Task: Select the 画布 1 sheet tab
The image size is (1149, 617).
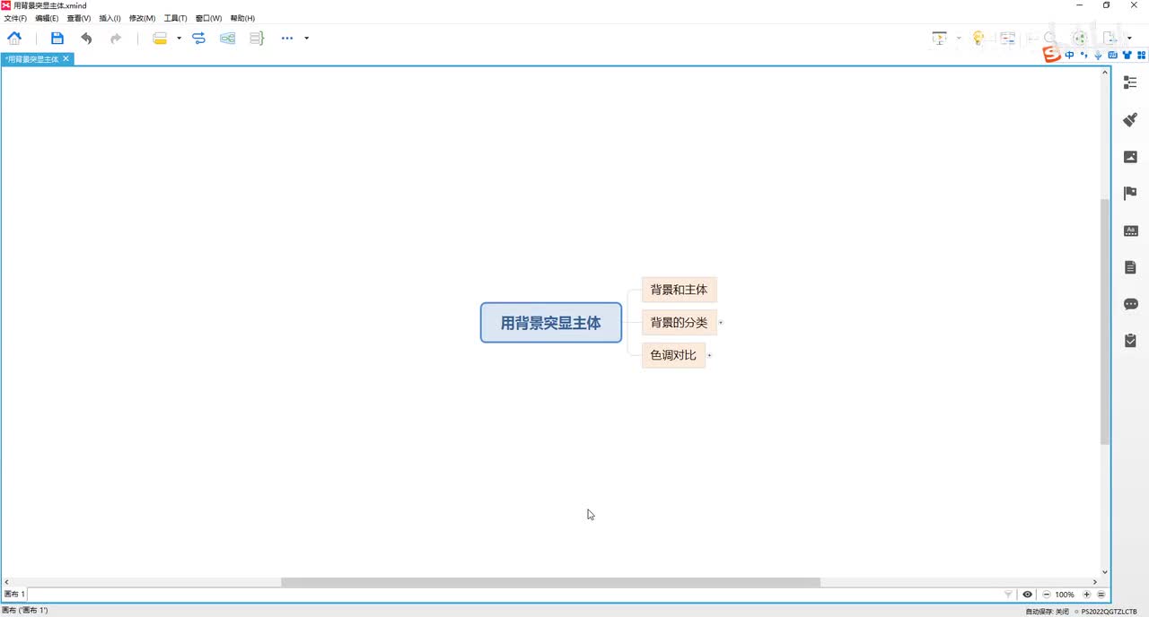Action: [x=14, y=595]
